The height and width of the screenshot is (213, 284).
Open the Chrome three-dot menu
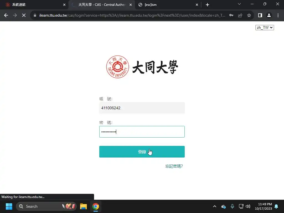pyautogui.click(x=278, y=16)
